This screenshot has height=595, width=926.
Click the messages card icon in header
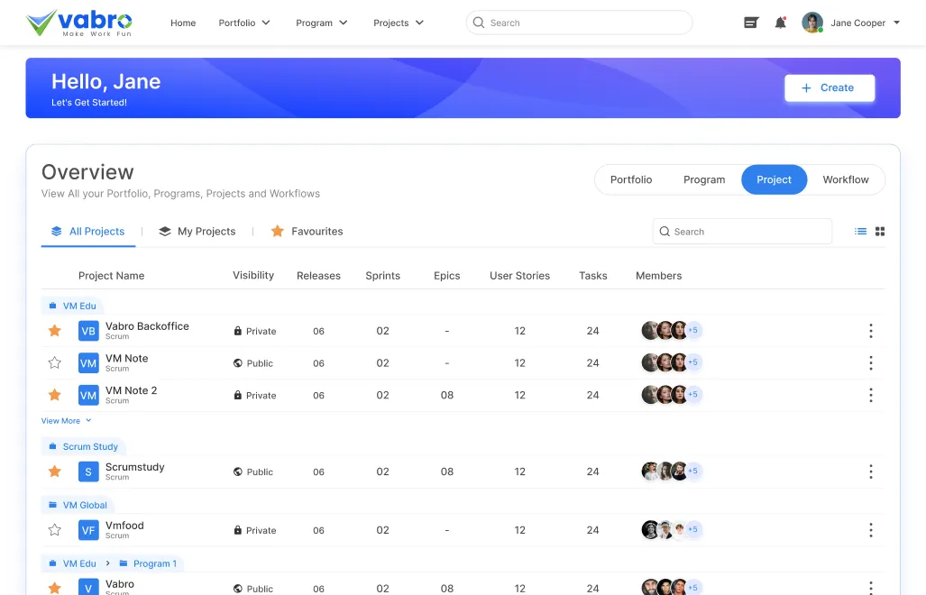(750, 23)
